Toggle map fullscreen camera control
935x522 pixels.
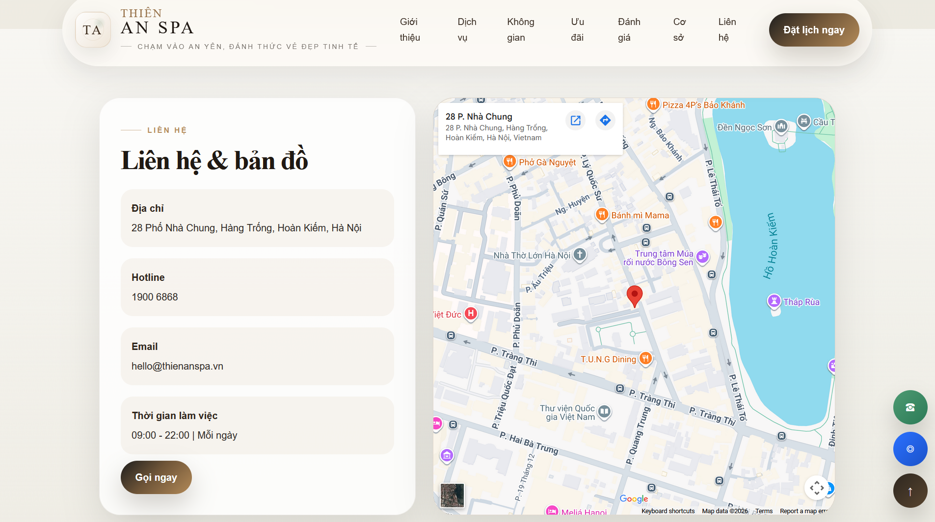[817, 488]
